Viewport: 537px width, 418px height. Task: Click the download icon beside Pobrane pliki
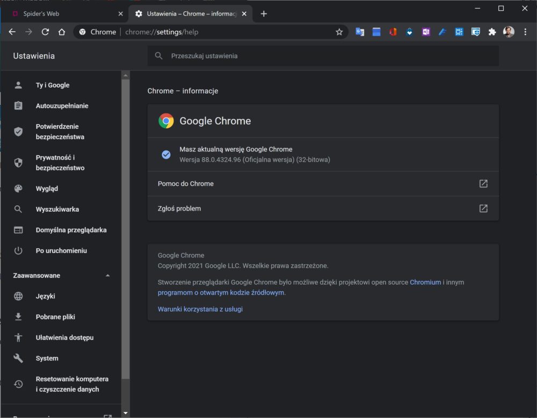coord(18,316)
